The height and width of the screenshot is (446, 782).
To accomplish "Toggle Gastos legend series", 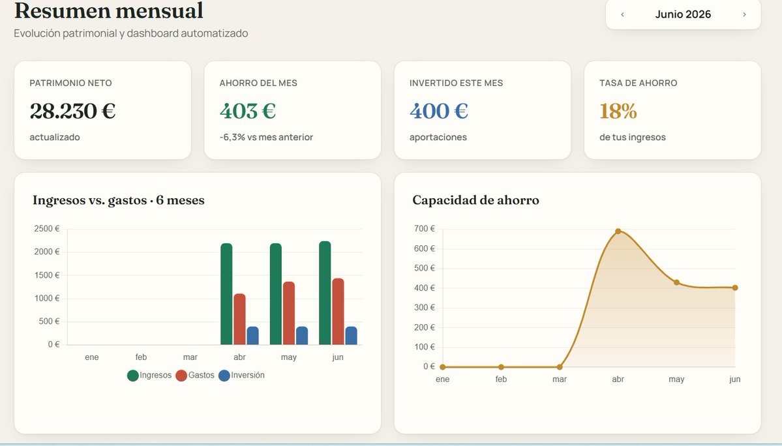I will 195,375.
